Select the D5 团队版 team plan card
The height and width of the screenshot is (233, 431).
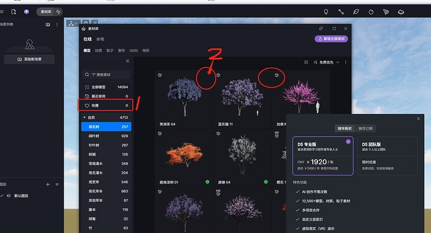(x=387, y=156)
